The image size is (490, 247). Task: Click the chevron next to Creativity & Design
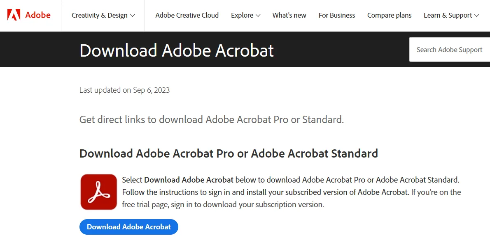[132, 16]
